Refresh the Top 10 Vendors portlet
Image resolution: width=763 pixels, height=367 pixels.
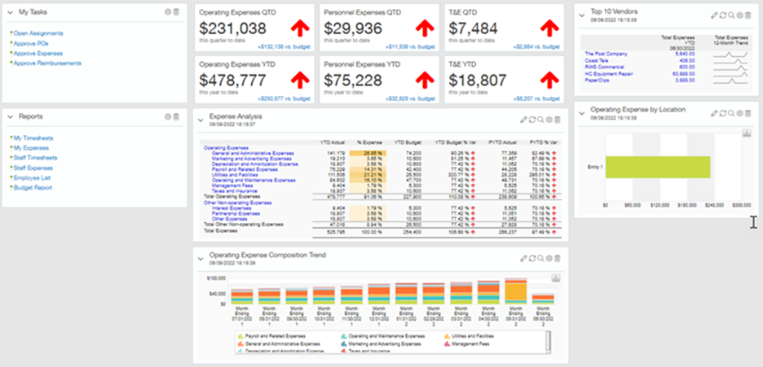(x=723, y=15)
